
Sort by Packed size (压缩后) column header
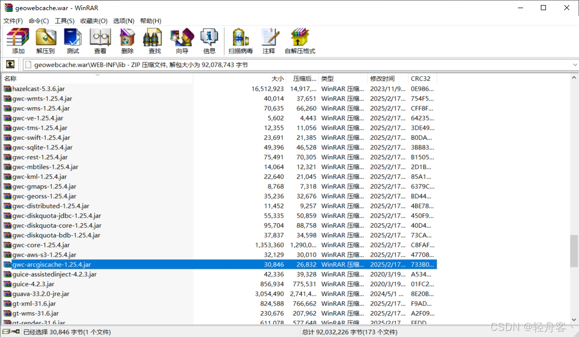coord(303,79)
